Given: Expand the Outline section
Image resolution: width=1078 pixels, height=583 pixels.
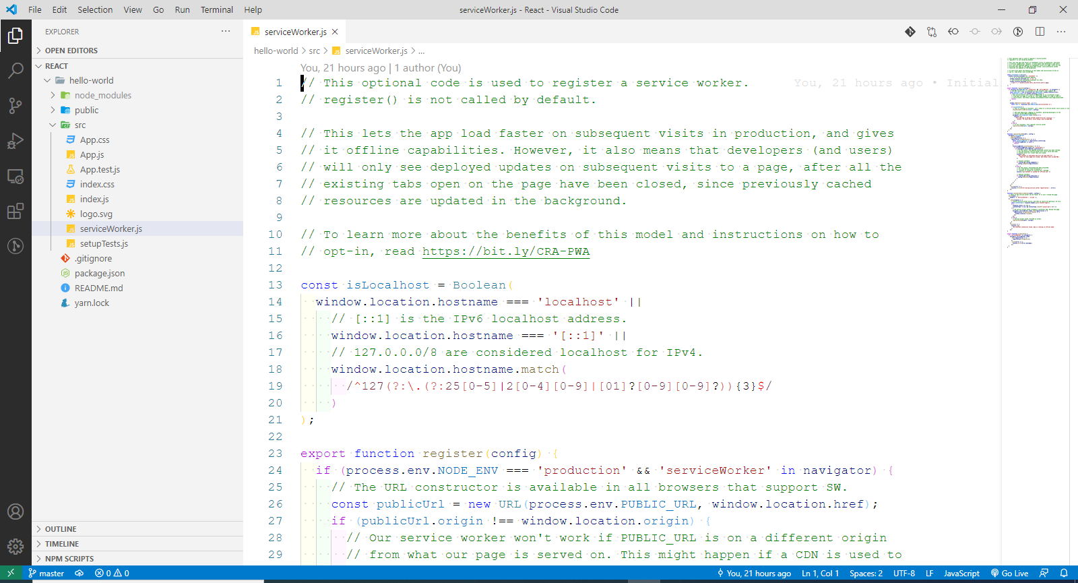Looking at the screenshot, I should click(x=137, y=529).
